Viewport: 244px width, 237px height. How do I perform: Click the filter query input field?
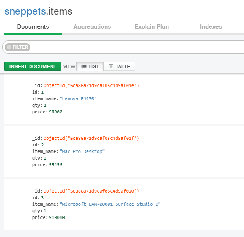click(137, 47)
